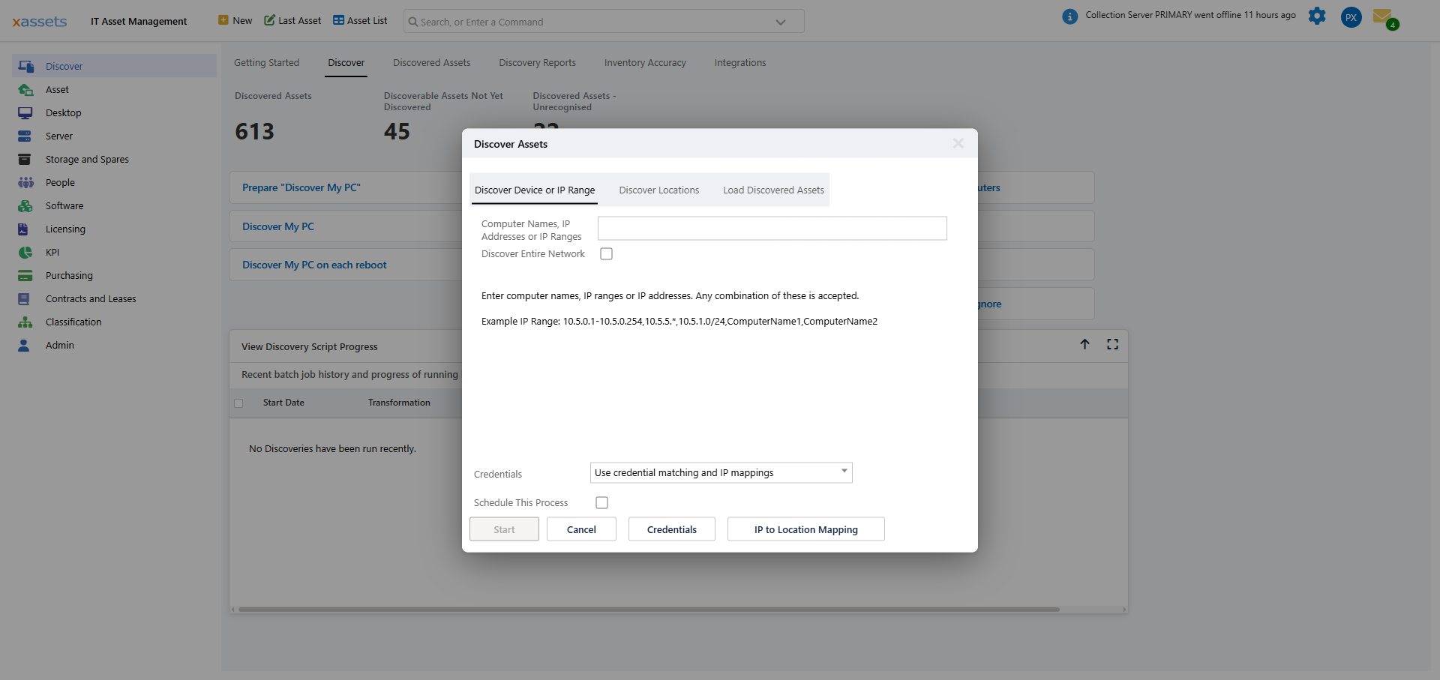
Task: Click the 613 Discovered Assets count
Action: pos(255,132)
